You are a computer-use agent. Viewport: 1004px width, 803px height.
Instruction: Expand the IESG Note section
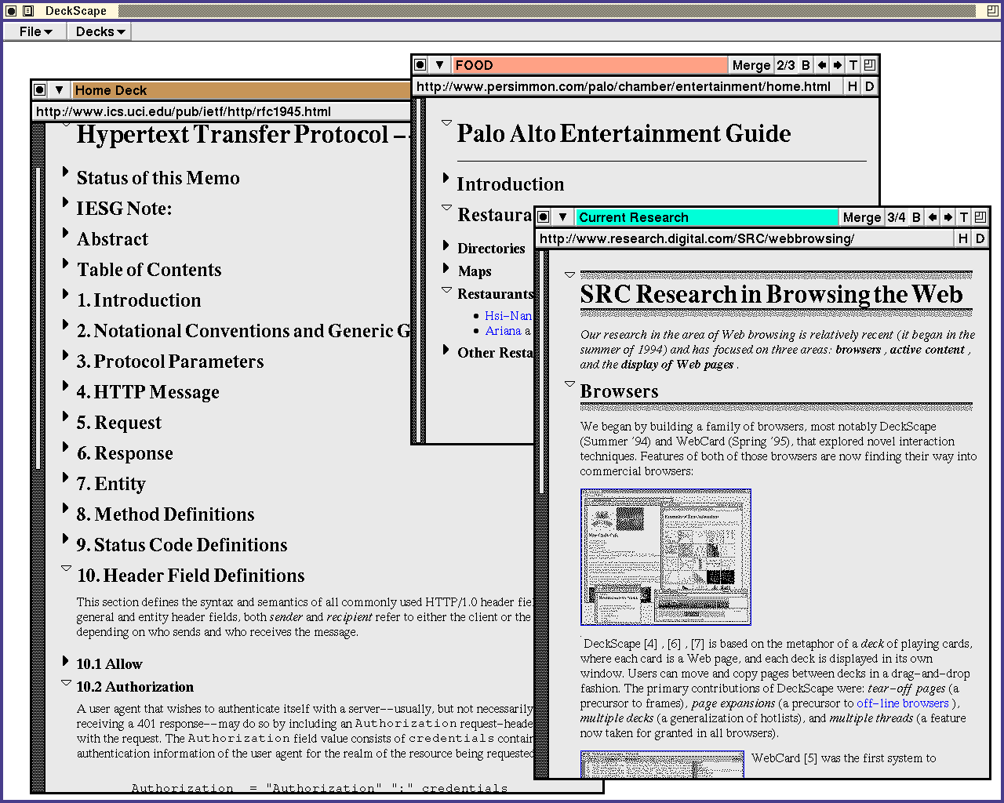[66, 202]
